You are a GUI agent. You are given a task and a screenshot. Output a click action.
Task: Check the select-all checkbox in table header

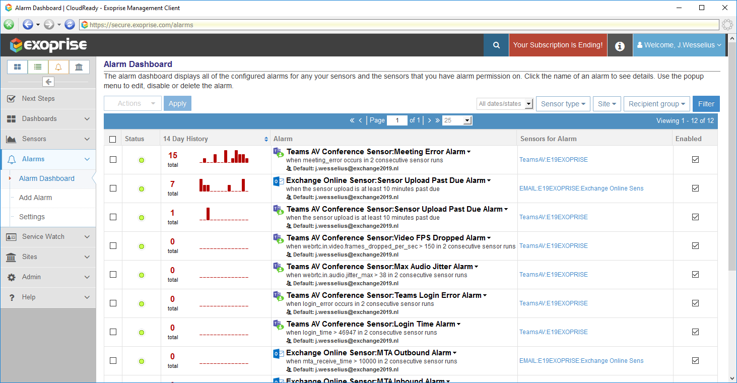113,139
